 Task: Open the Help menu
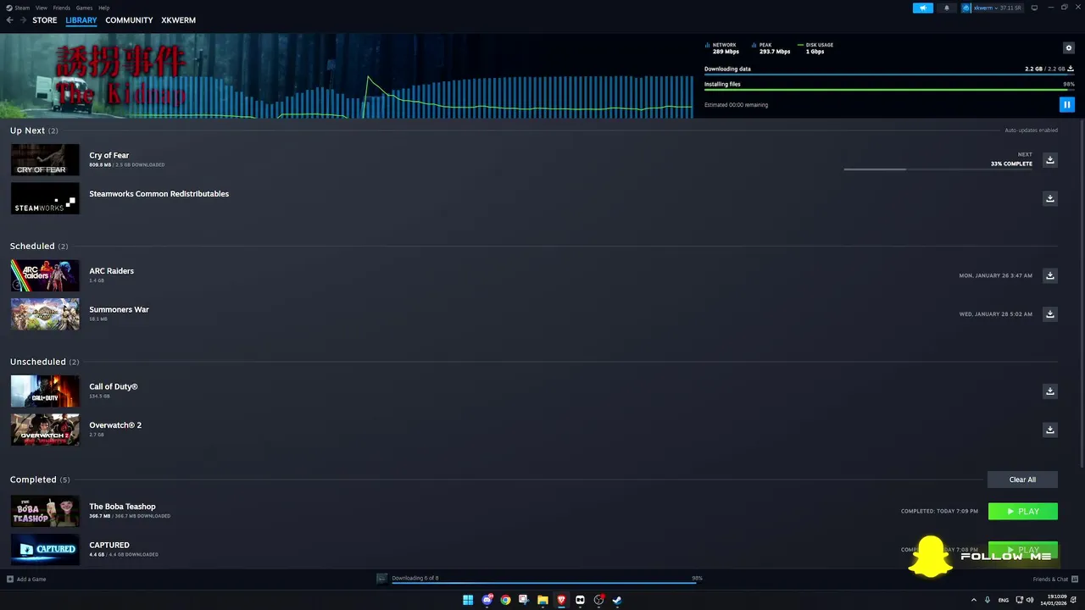pyautogui.click(x=104, y=8)
